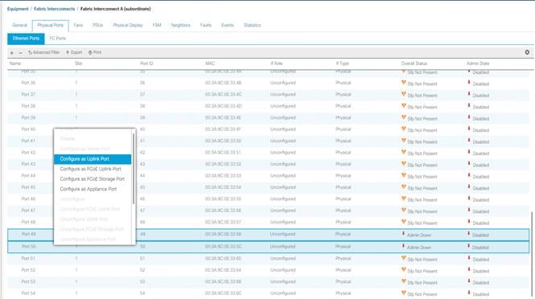The height and width of the screenshot is (299, 535).
Task: Switch to the General tab
Action: [x=19, y=25]
